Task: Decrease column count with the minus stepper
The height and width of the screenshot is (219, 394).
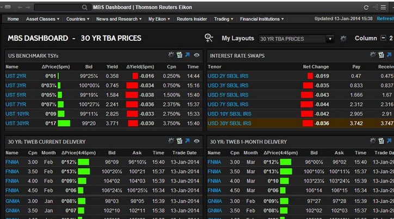Action: point(384,38)
